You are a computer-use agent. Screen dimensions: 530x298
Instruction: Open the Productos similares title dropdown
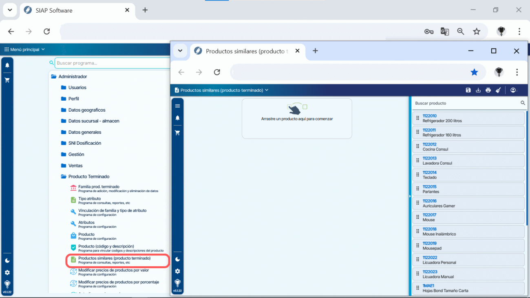pos(221,90)
